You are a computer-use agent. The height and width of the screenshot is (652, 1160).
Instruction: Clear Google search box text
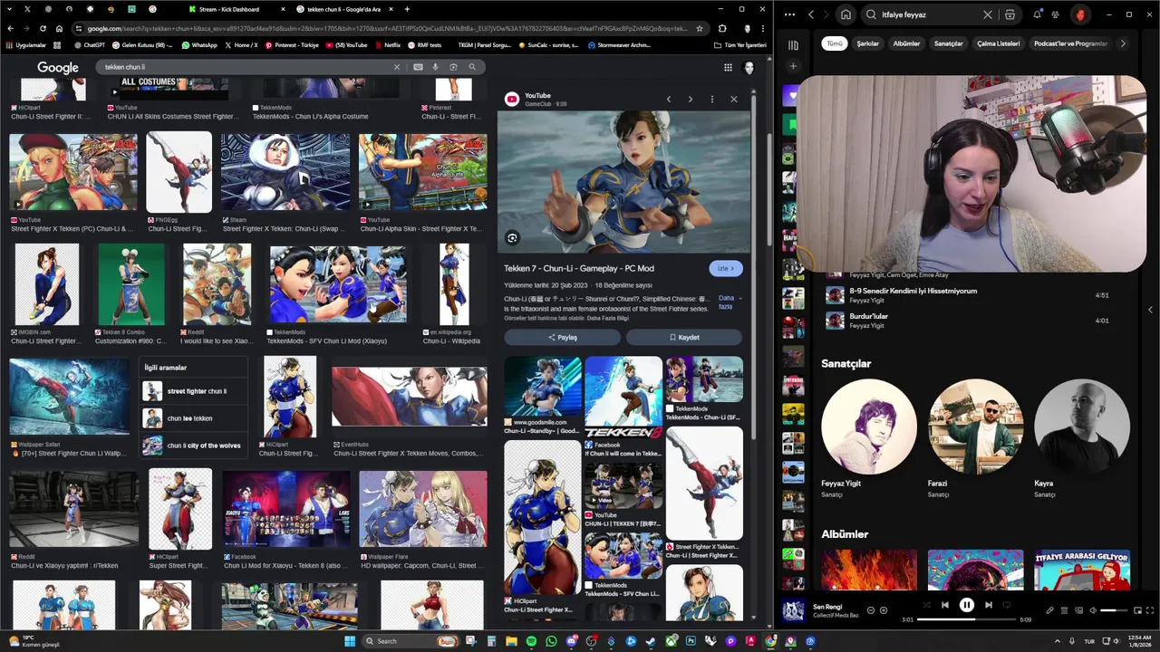click(396, 67)
